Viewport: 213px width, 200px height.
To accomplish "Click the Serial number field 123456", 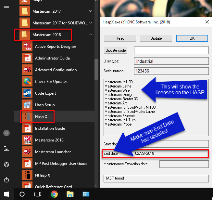I will pyautogui.click(x=171, y=71).
